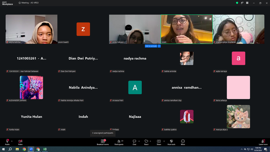Click the green encryption shield icon
270x152 pixels.
237,3
